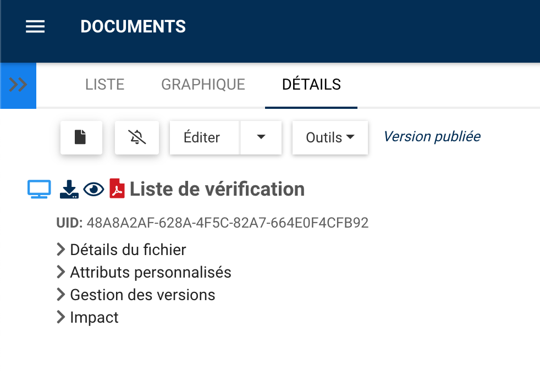Viewport: 540px width, 376px height.
Task: Open the dropdown arrow beside Éditer
Action: [261, 137]
